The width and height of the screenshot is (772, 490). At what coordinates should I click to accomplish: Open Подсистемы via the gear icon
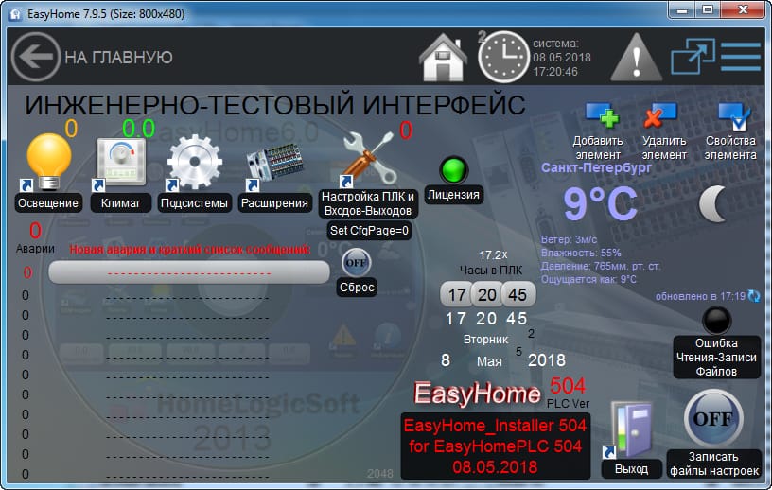195,162
